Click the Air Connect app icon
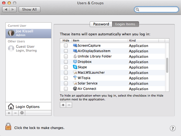The width and height of the screenshot is (181, 136). tap(75, 88)
